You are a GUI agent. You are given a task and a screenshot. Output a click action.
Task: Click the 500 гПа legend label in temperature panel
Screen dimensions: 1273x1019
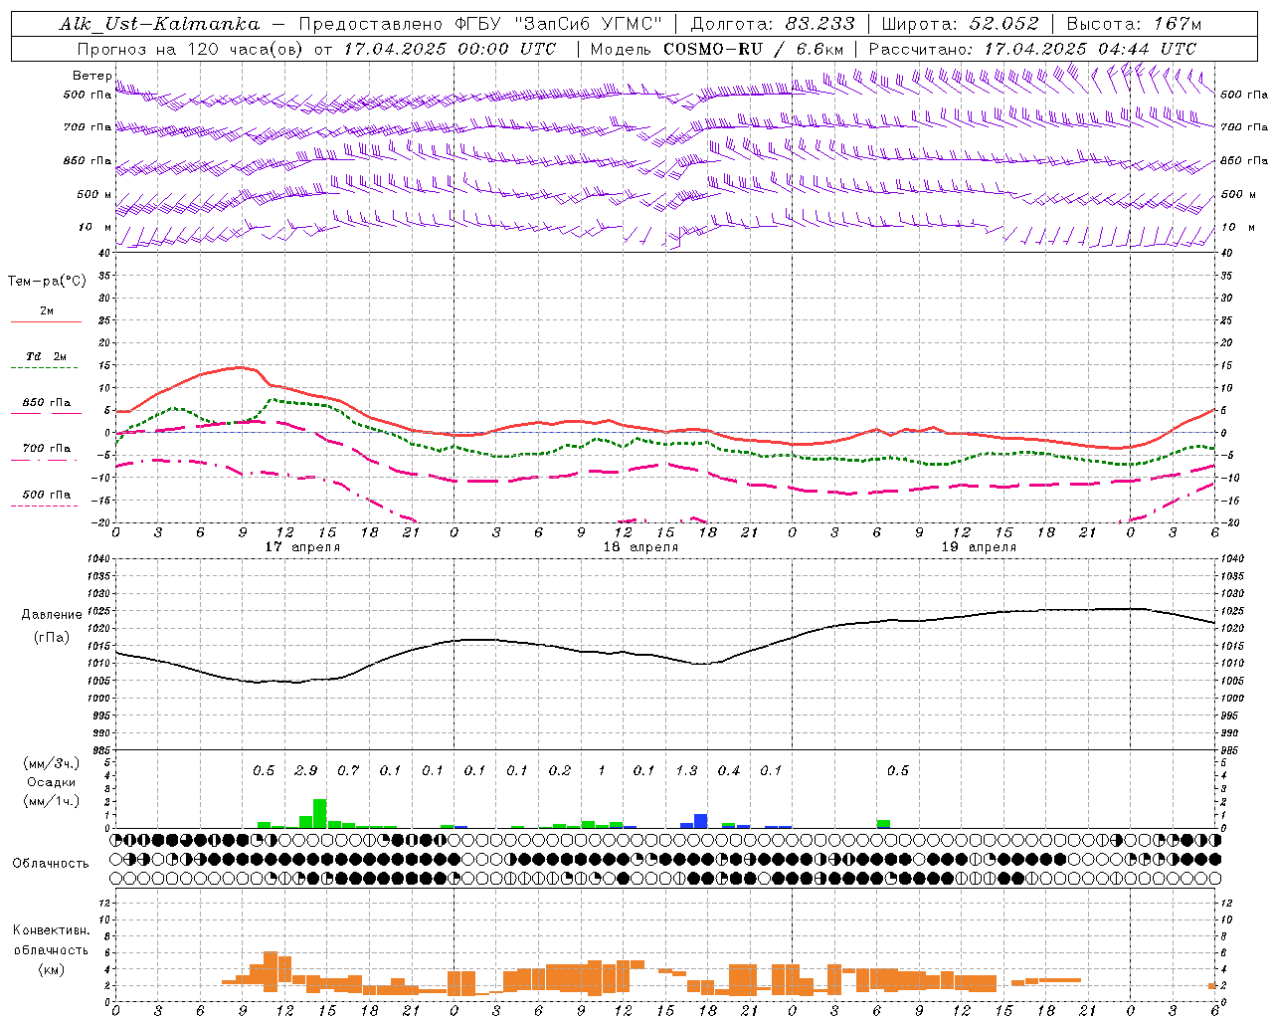pos(47,495)
